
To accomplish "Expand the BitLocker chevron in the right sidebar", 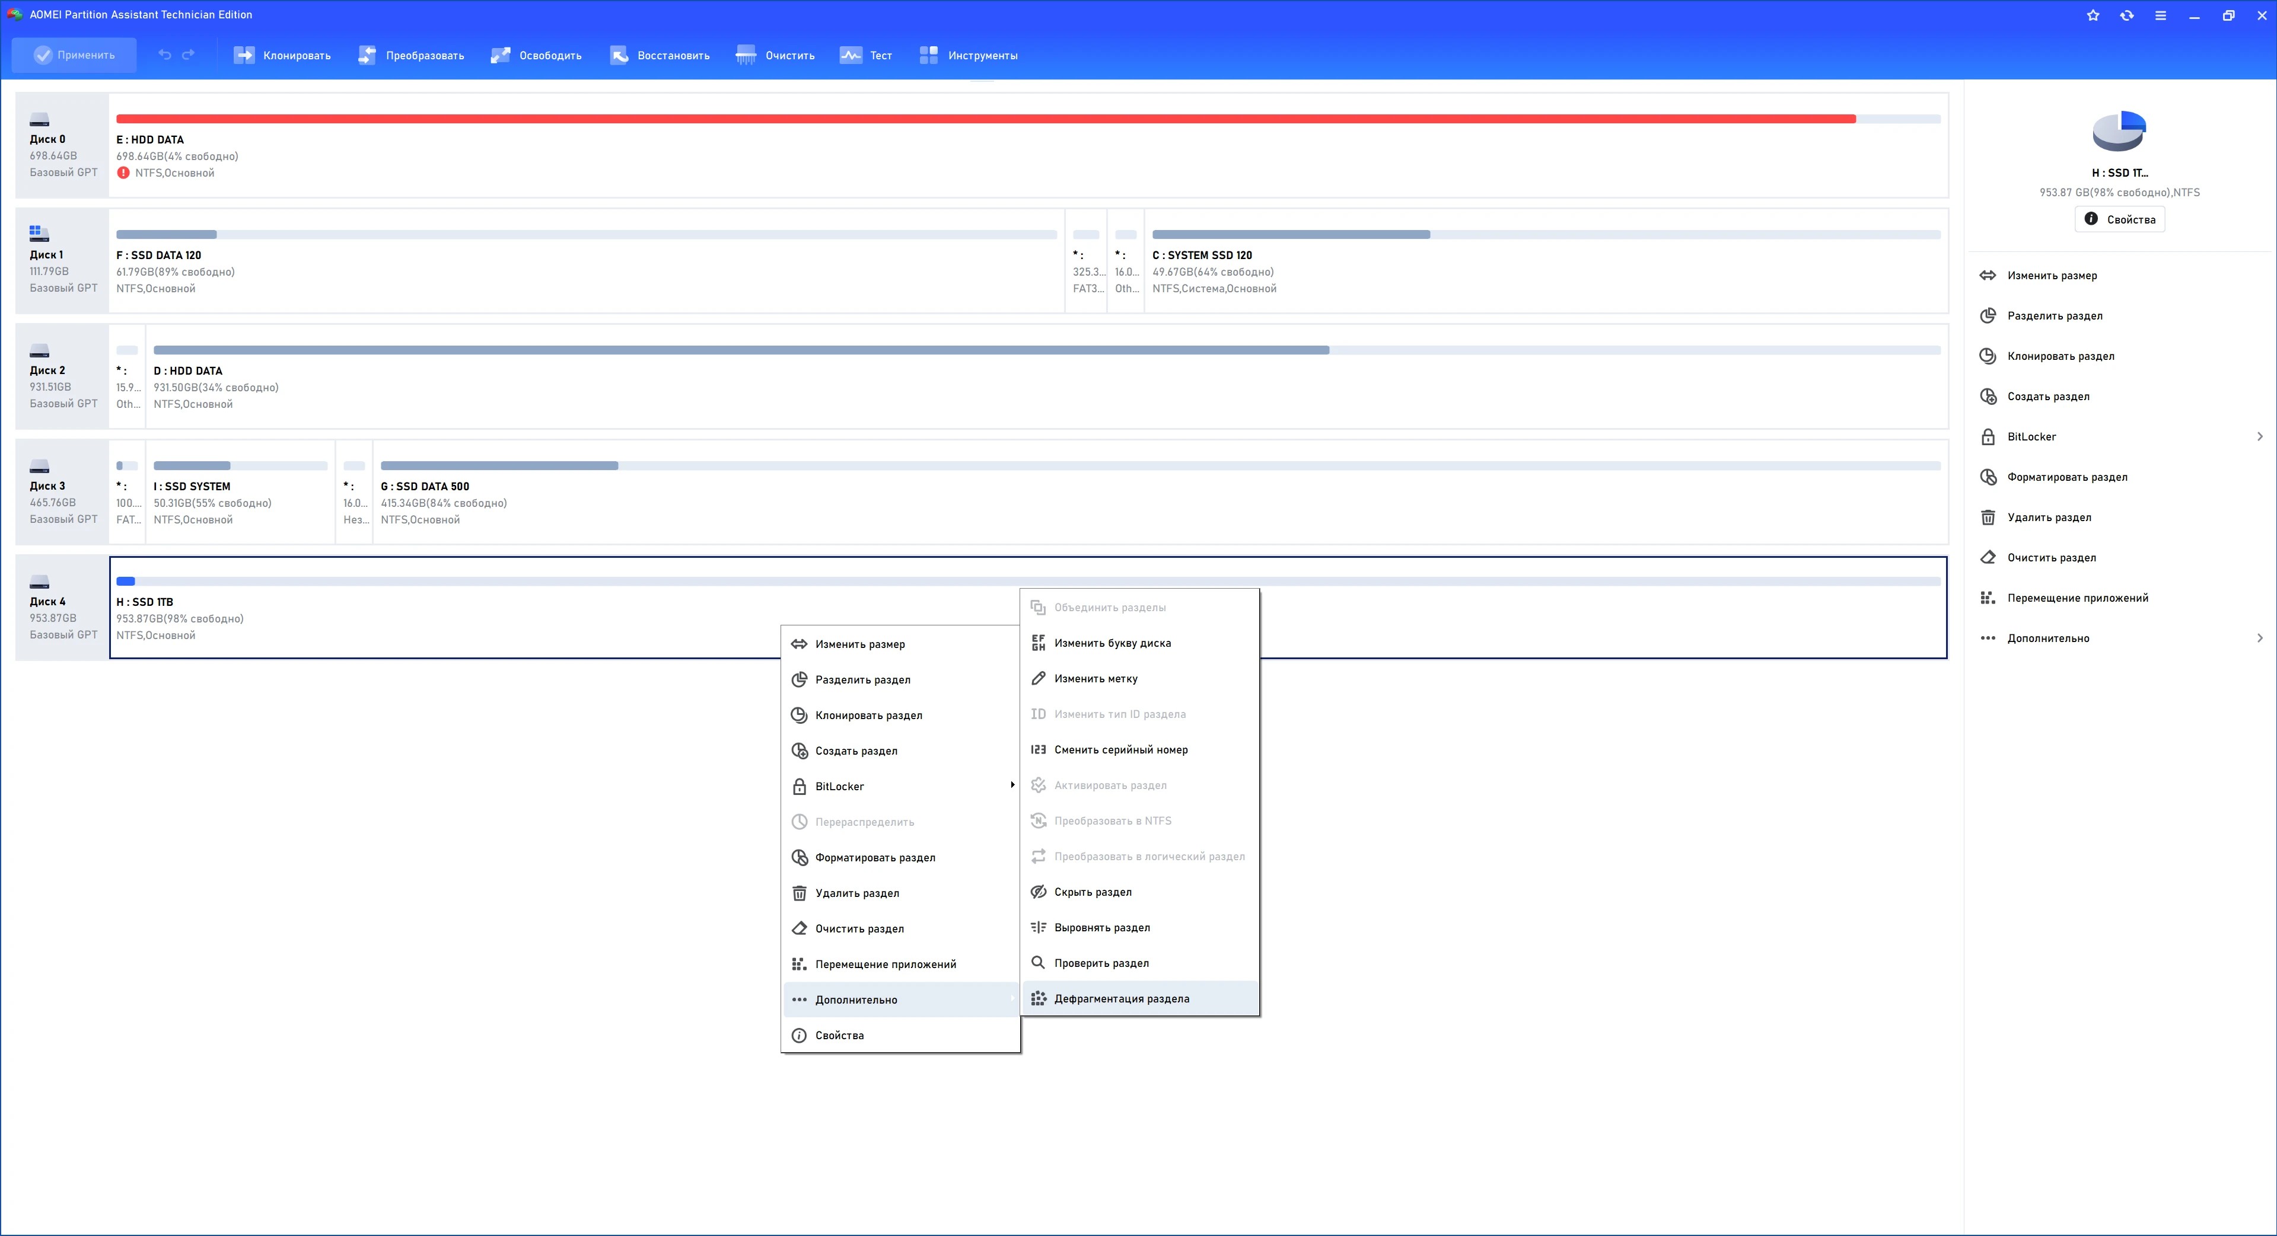I will (2259, 436).
